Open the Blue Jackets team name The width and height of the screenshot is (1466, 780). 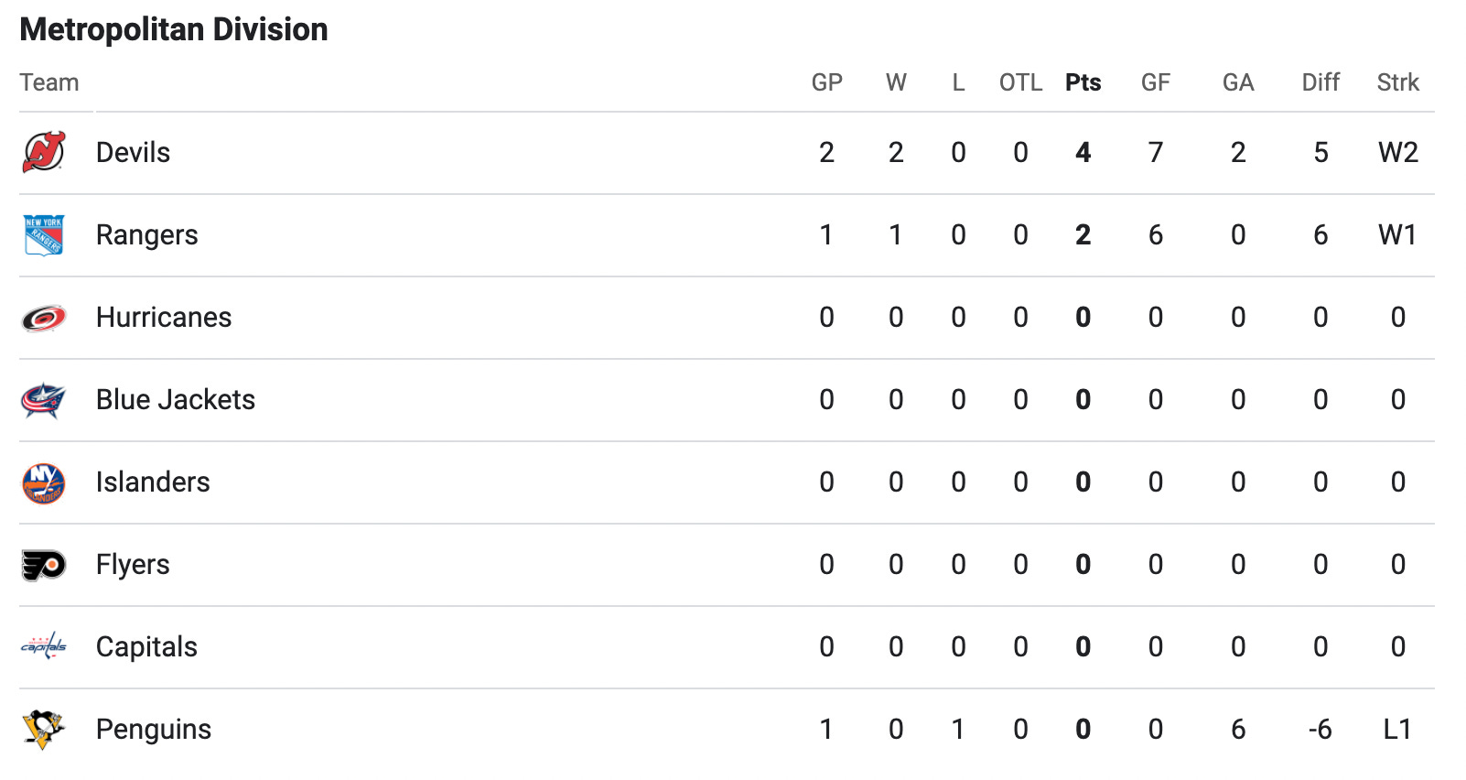coord(176,400)
